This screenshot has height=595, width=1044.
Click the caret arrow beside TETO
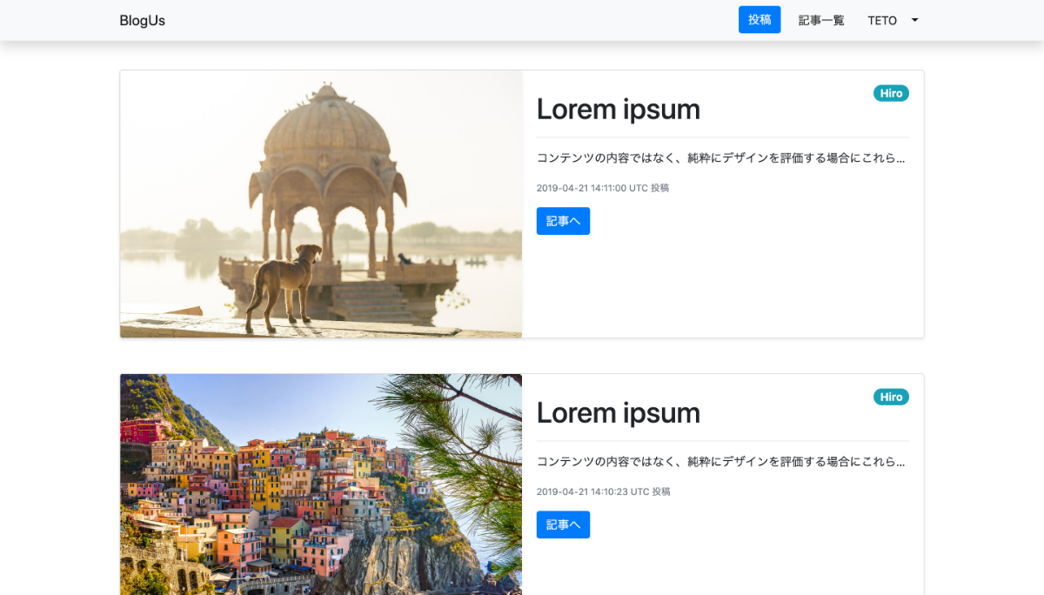(x=914, y=20)
